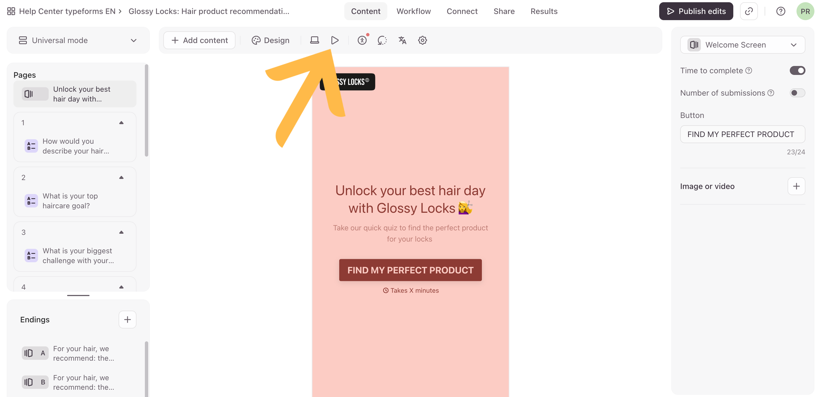Click Add content button
This screenshot has height=397, width=820.
[199, 41]
